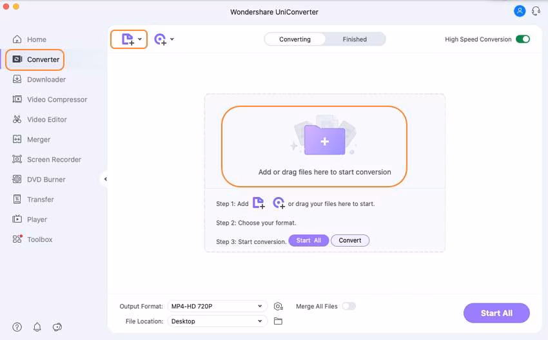Toggle High Speed Conversion switch
This screenshot has height=340, width=548.
pyautogui.click(x=523, y=39)
